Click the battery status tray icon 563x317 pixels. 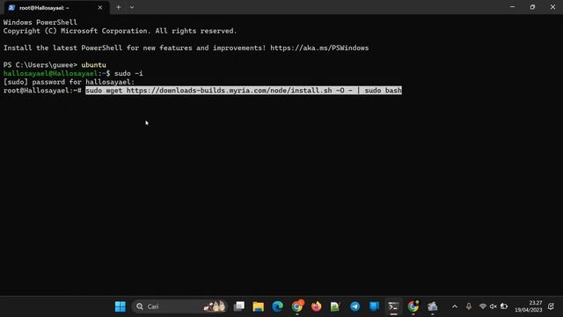click(x=504, y=306)
